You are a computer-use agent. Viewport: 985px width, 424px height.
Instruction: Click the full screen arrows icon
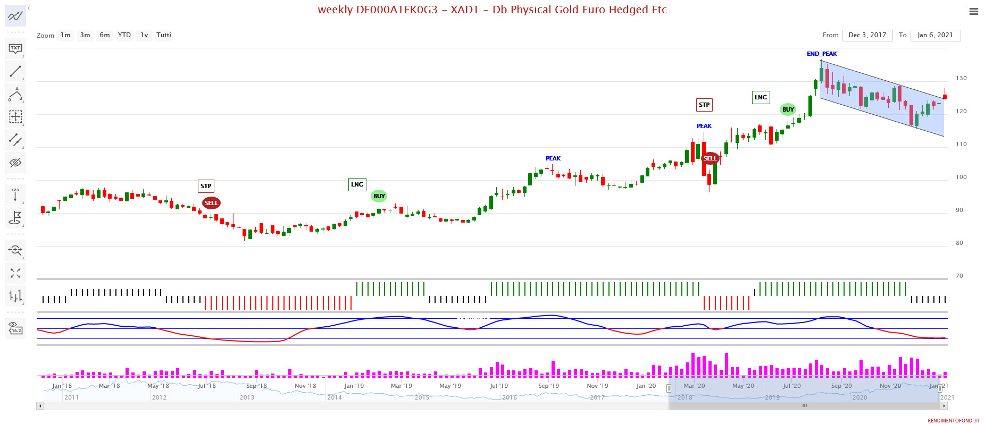(15, 273)
